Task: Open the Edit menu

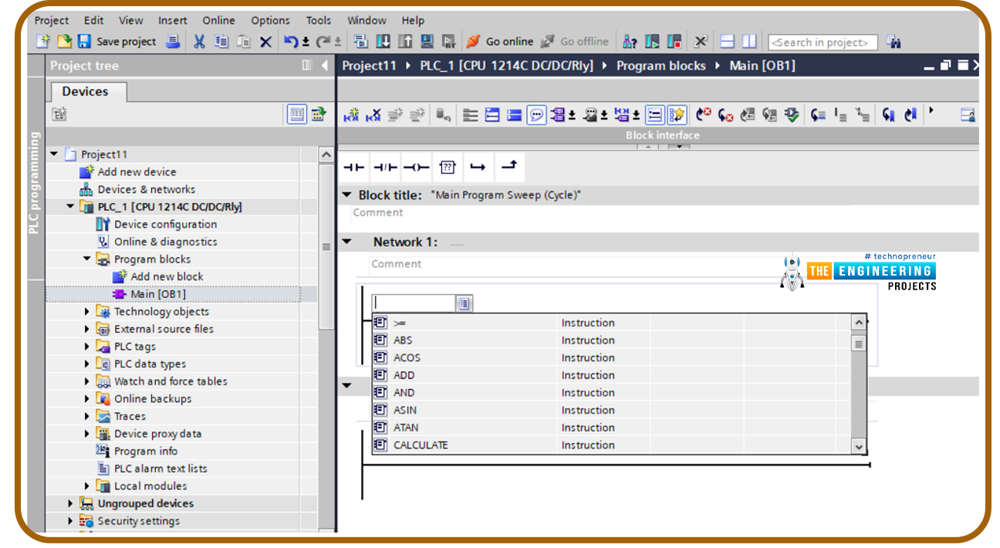Action: [94, 20]
